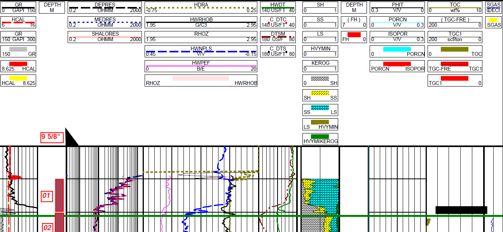
Task: Select the cyan SS-LS limestone pattern
Action: click(320, 107)
